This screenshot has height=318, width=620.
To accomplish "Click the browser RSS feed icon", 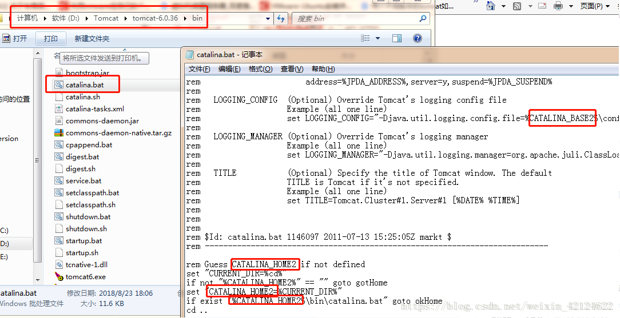I will click(517, 6).
